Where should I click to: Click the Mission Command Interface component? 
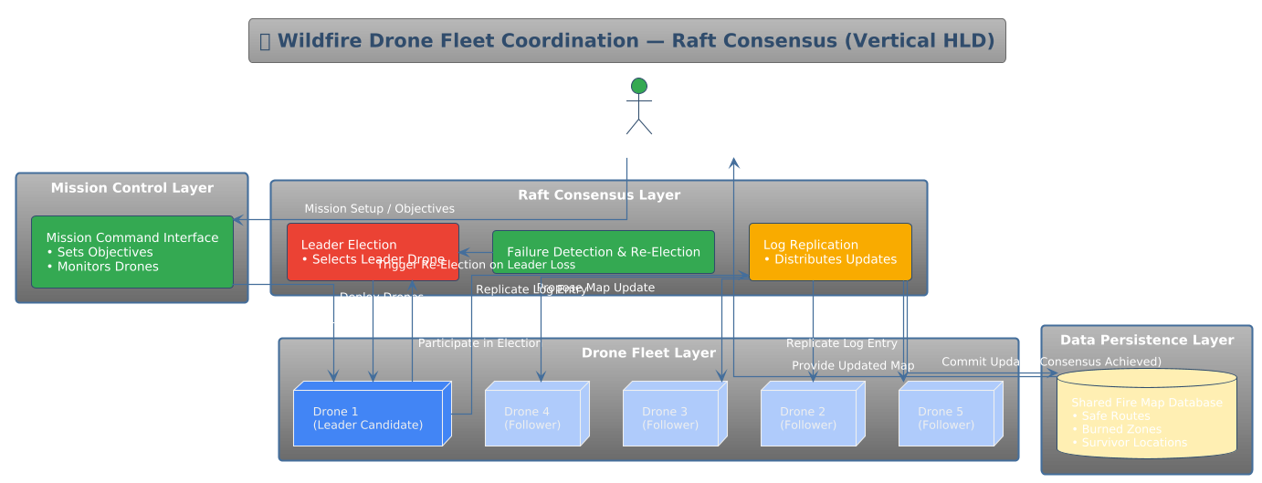click(x=132, y=252)
